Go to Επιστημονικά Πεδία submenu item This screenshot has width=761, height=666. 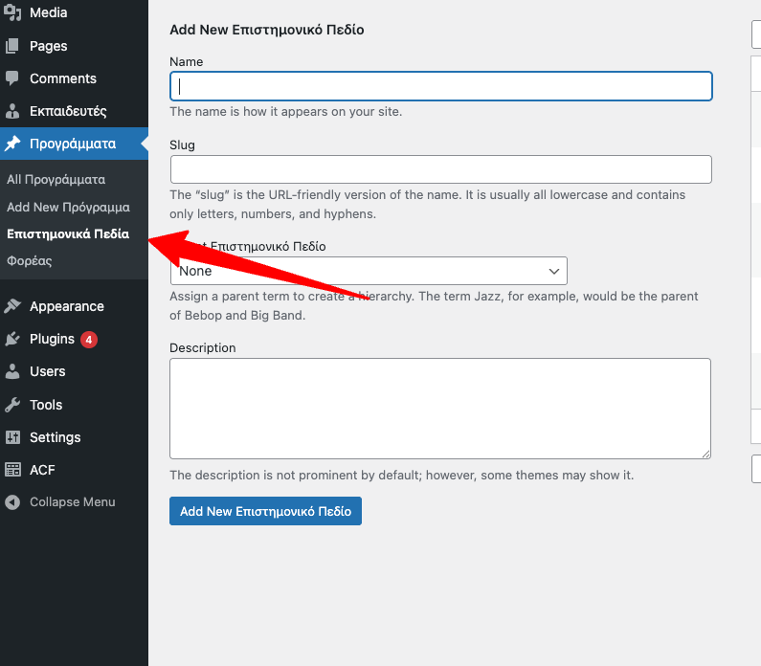(68, 233)
